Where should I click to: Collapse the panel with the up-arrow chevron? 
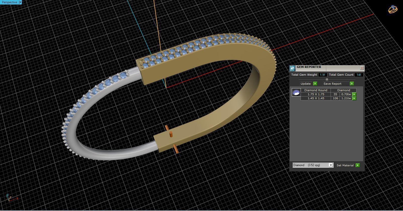pyautogui.click(x=327, y=79)
